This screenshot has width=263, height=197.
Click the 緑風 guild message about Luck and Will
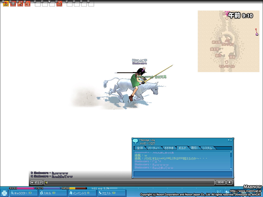[x=171, y=158]
